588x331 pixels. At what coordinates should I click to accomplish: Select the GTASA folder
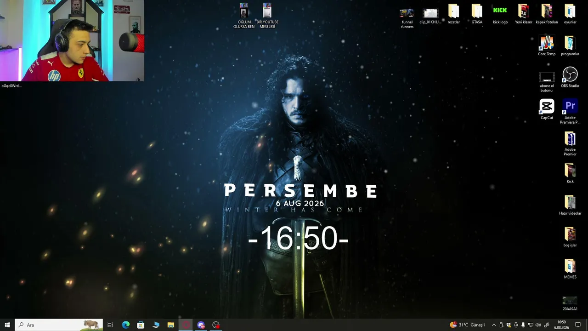pyautogui.click(x=477, y=15)
